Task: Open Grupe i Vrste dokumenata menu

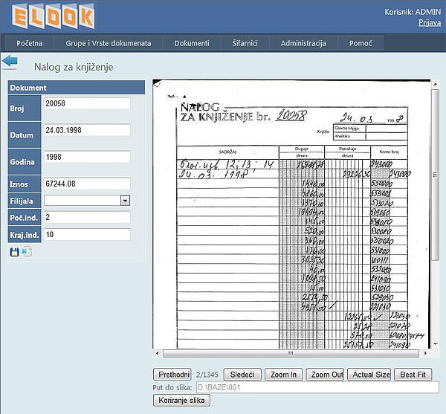Action: click(108, 43)
